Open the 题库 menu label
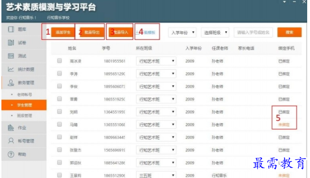The height and width of the screenshot is (178, 310). pos(22,30)
